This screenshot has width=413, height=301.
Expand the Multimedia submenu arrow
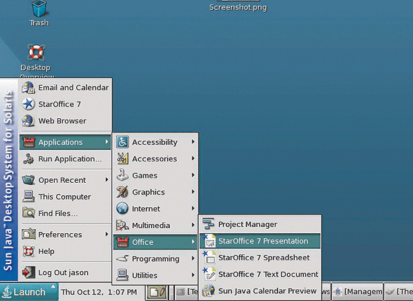pos(193,225)
